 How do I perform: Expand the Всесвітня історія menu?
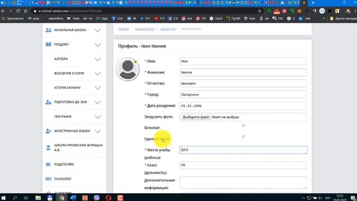[98, 74]
